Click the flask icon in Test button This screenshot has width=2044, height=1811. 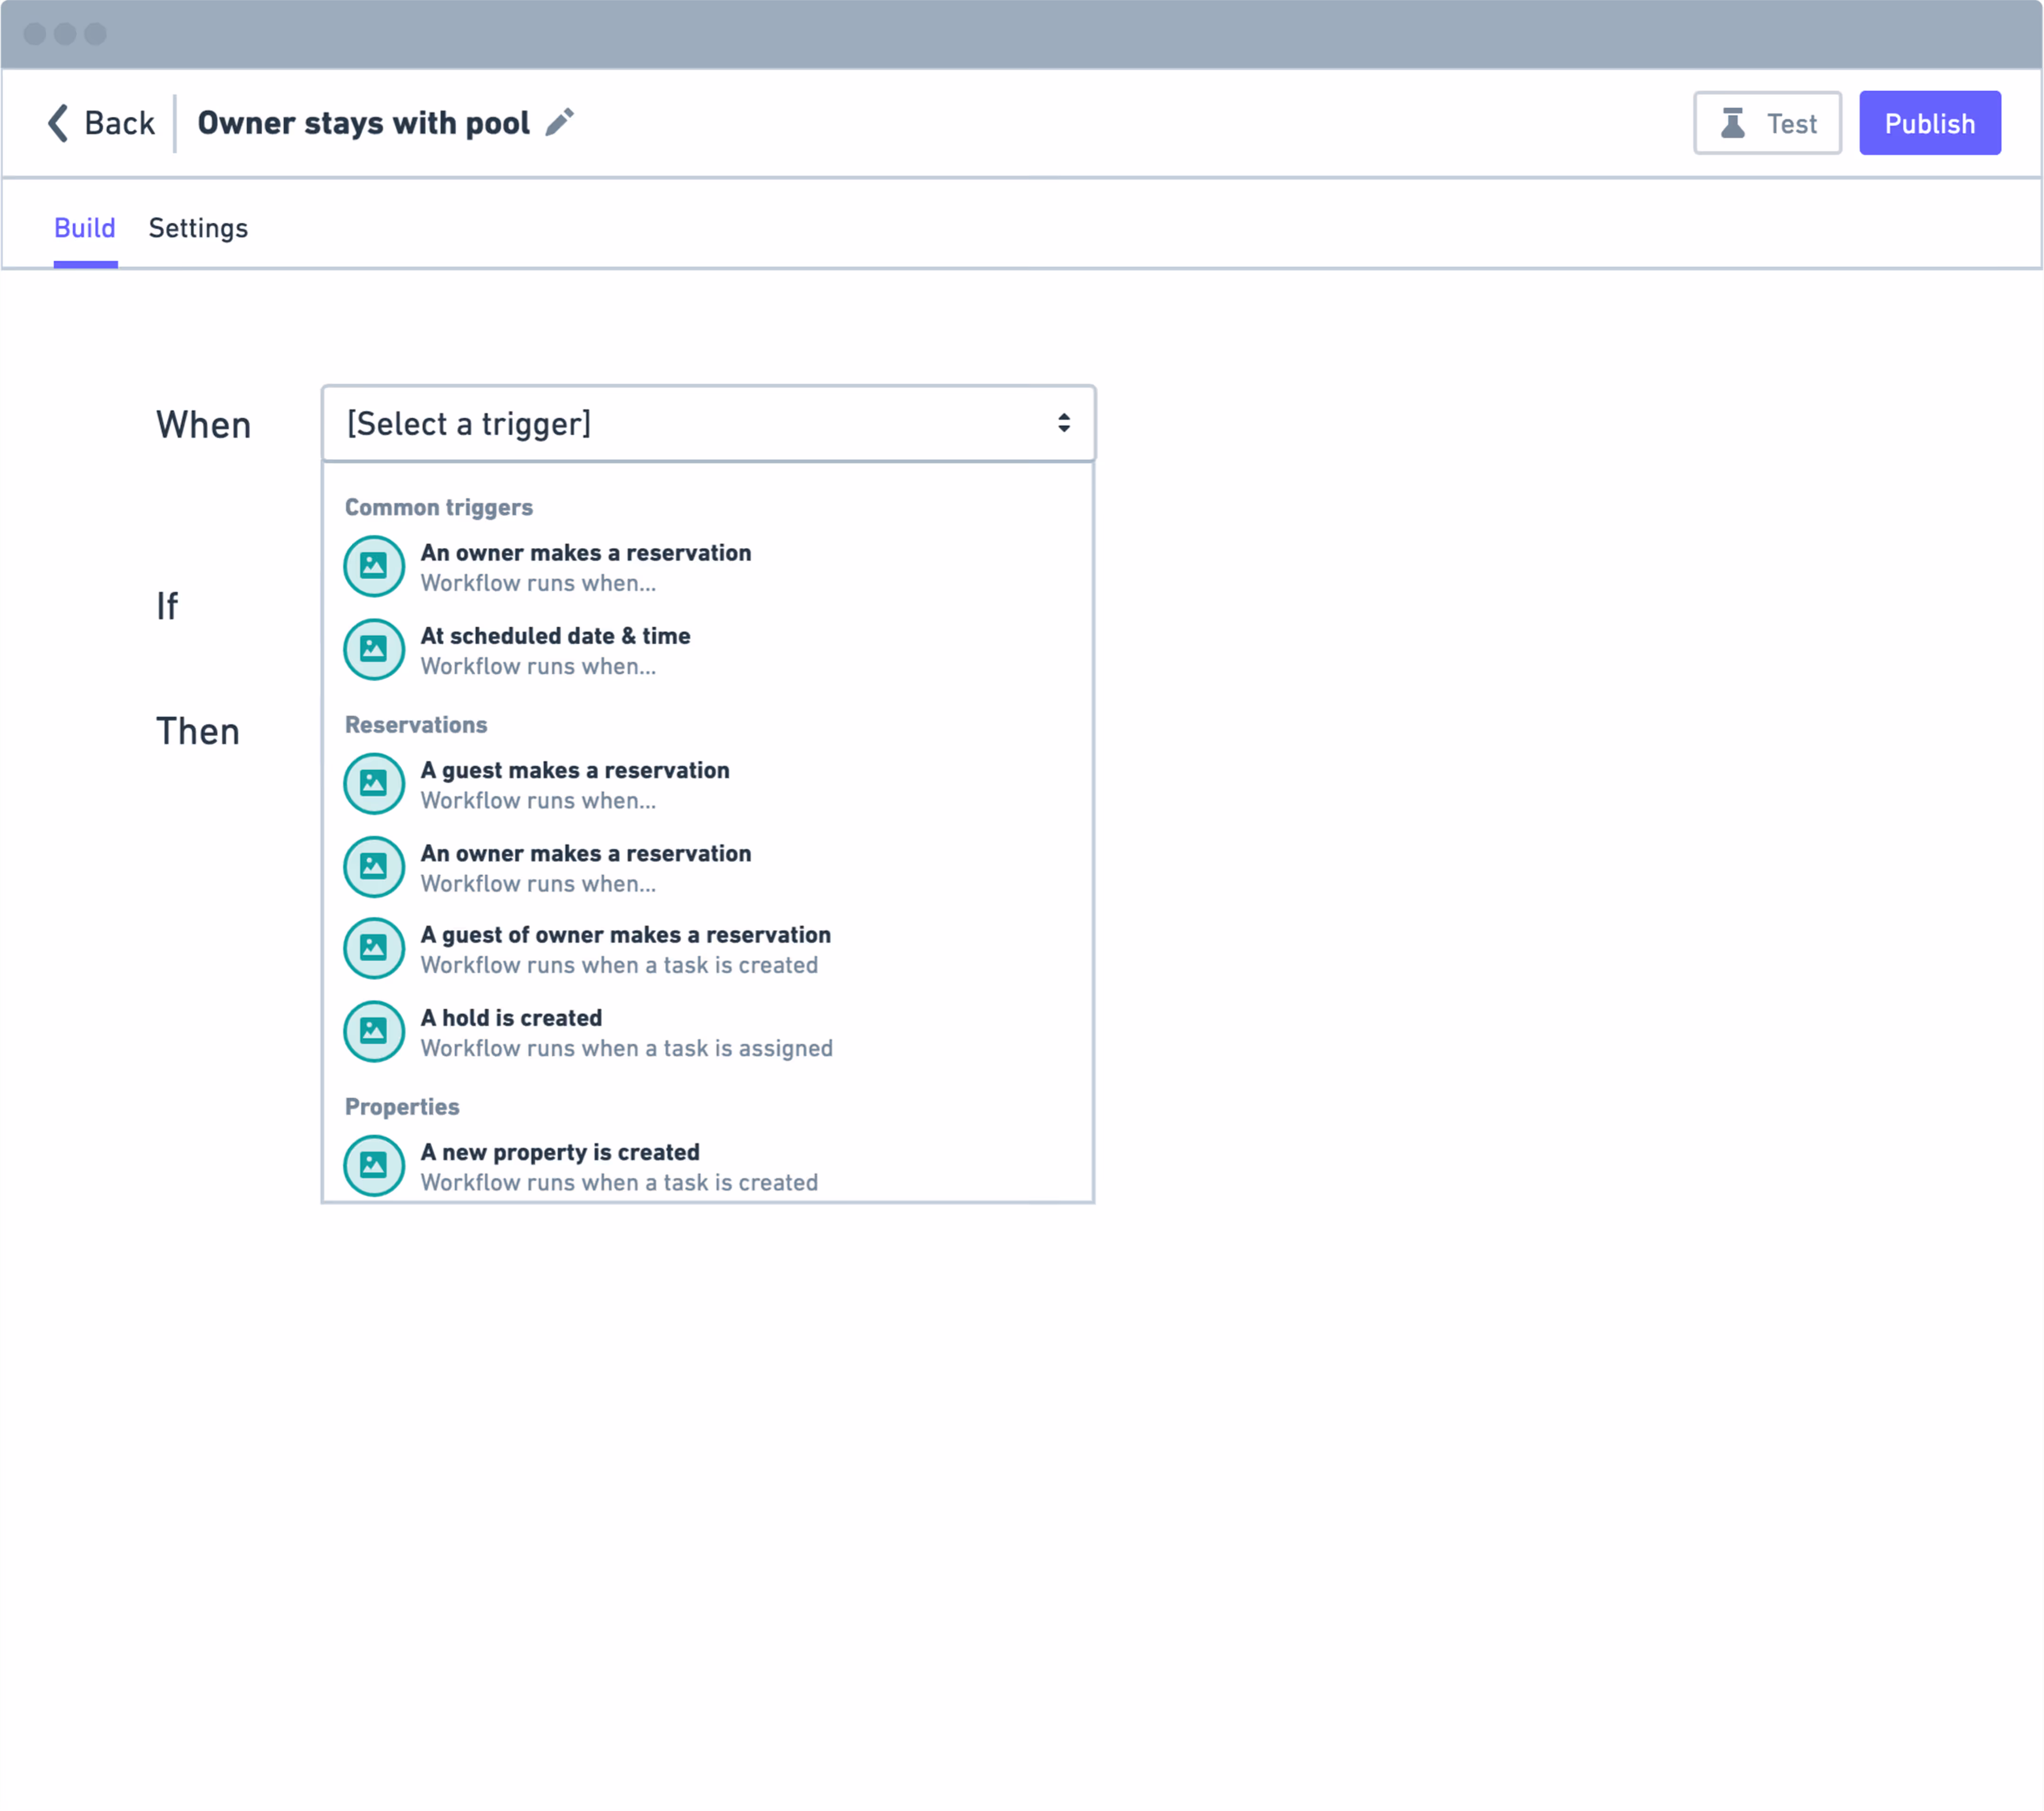click(1732, 123)
